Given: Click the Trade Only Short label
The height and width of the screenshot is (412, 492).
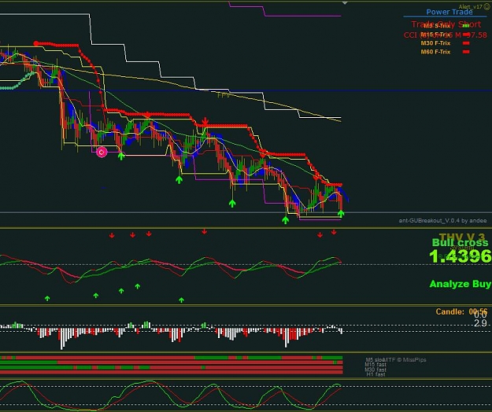Looking at the screenshot, I should (446, 24).
